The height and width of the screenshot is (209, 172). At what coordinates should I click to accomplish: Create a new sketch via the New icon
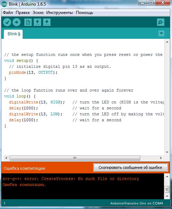tap(28, 22)
